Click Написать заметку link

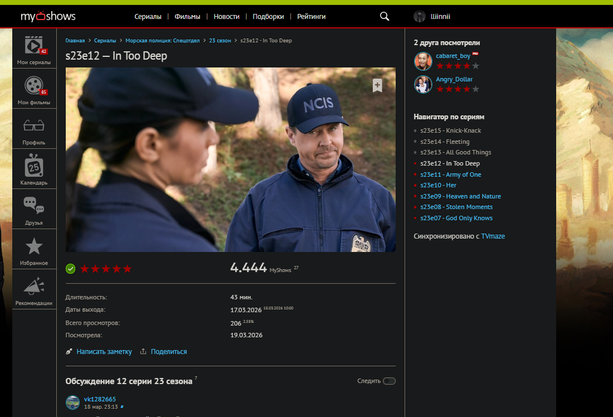pyautogui.click(x=104, y=352)
